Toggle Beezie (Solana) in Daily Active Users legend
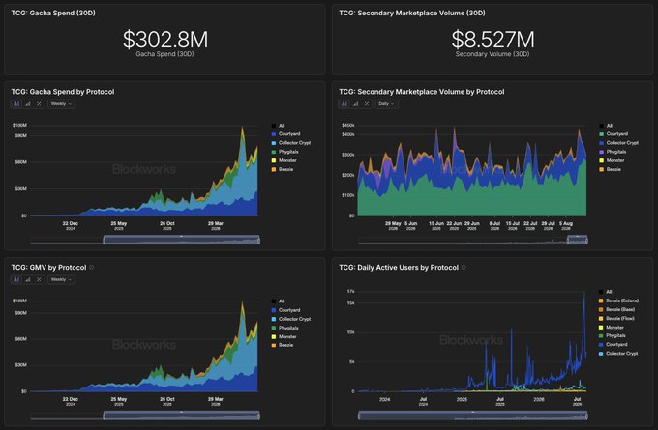The image size is (658, 430). tap(619, 301)
